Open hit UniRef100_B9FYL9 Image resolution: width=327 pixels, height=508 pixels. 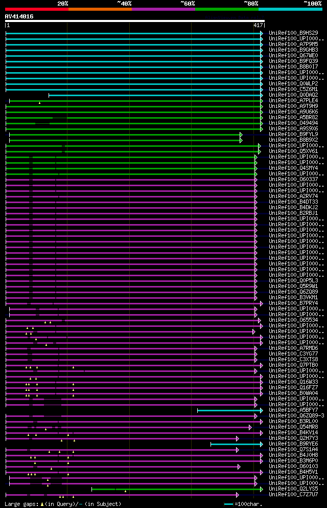293,135
